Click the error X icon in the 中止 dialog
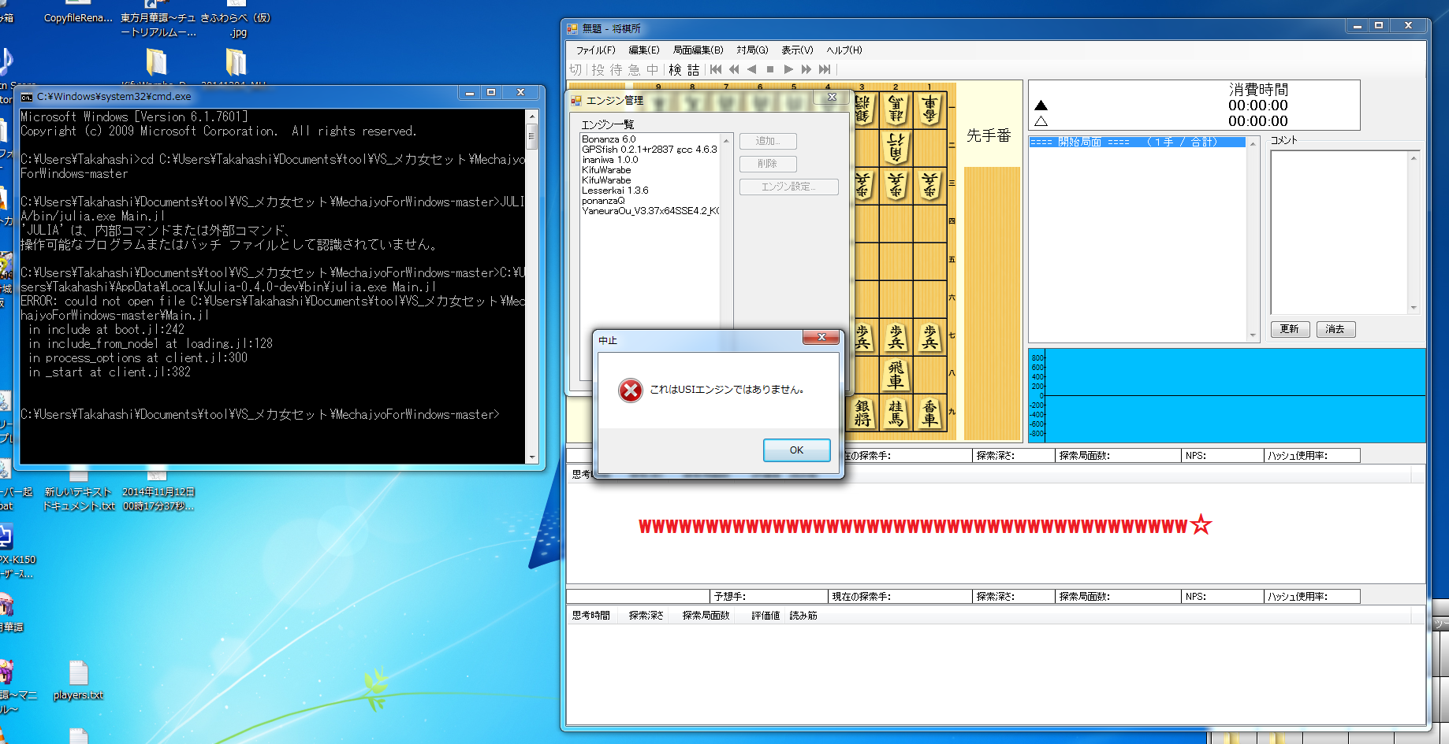This screenshot has width=1449, height=744. pos(631,390)
